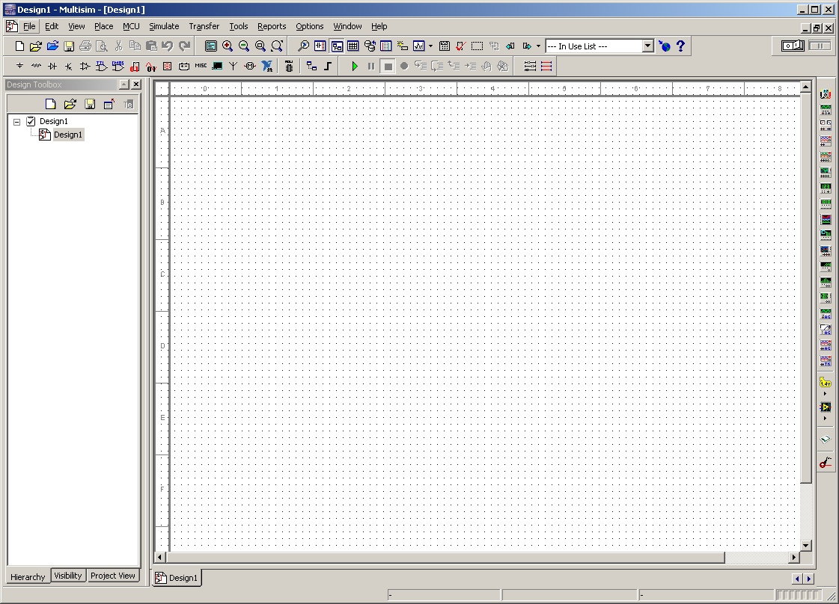Click the scroll down arrow of workspace
The width and height of the screenshot is (839, 604).
pyautogui.click(x=806, y=546)
